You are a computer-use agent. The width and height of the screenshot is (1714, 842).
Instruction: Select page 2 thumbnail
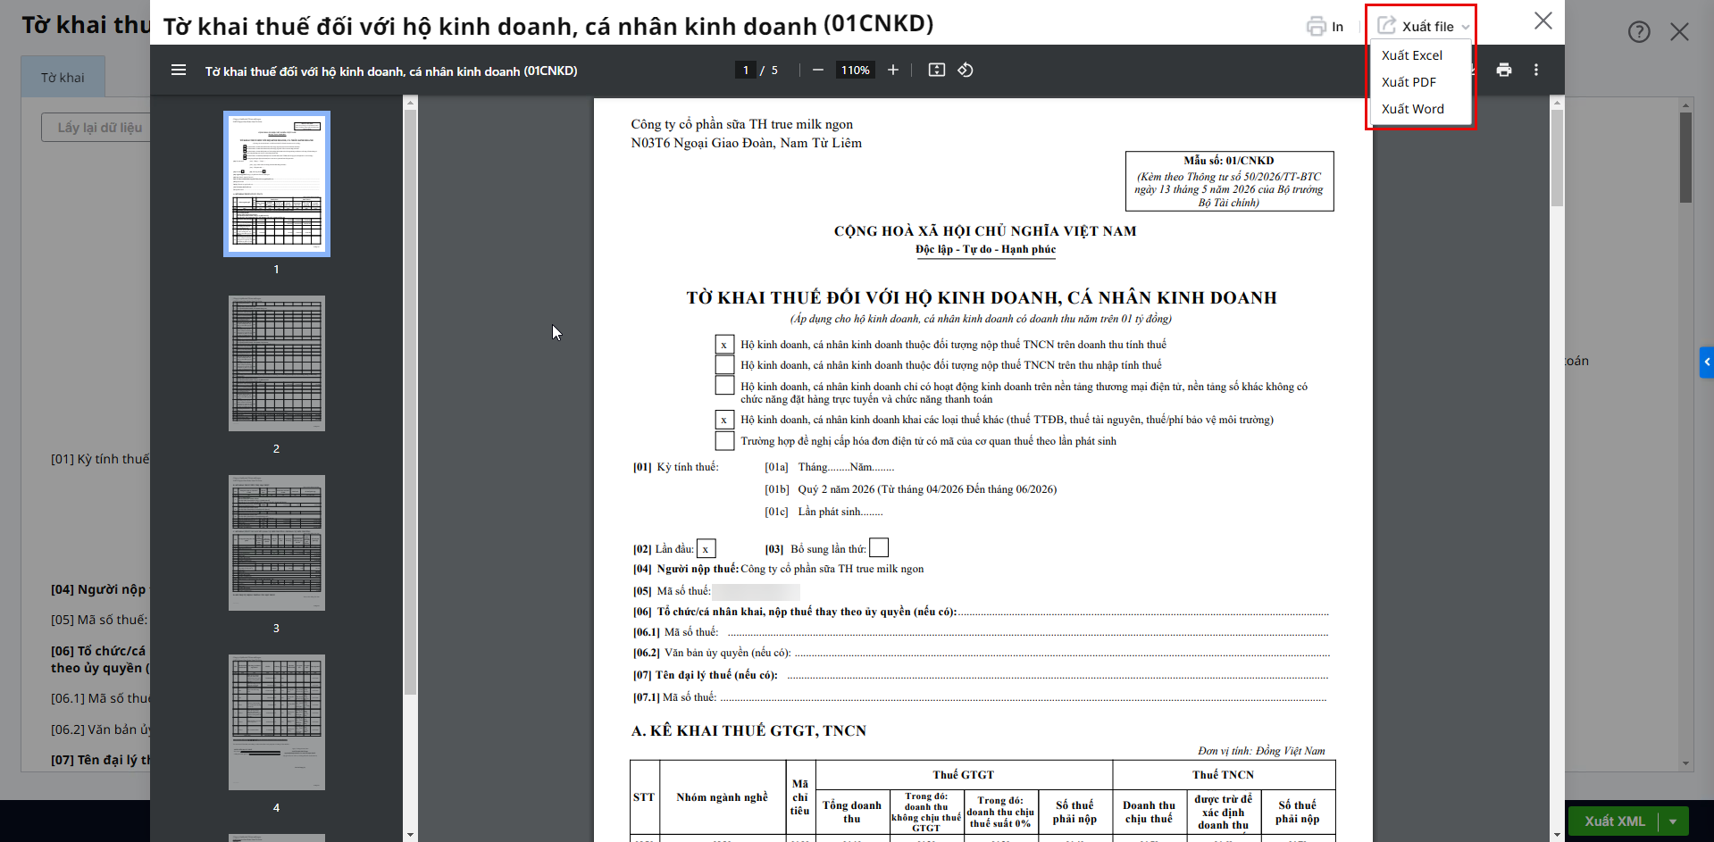[277, 363]
